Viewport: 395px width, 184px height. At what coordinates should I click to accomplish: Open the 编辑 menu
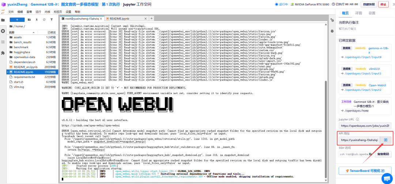(20, 12)
